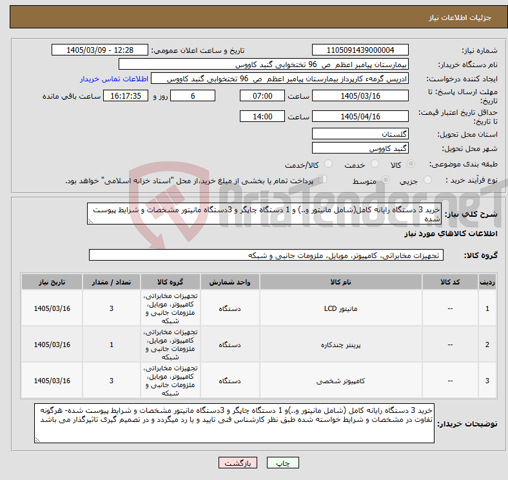The height and width of the screenshot is (480, 508).
Task: Click the اطلاعات کالاهای مورد نیاز section title
Action: 451,234
